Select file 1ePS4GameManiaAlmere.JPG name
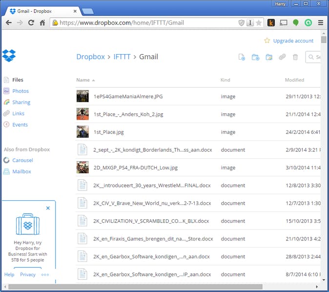 pyautogui.click(x=128, y=96)
